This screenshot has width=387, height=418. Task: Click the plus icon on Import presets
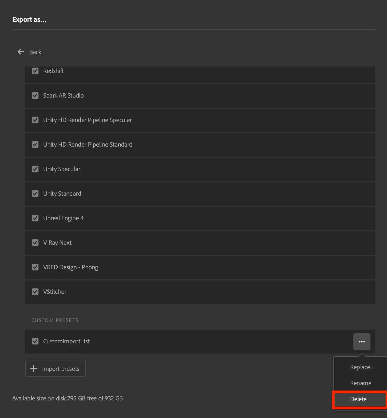[x=34, y=368]
